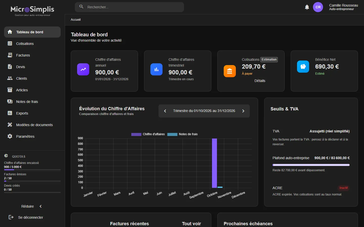This screenshot has height=227, width=364.
Task: Click the Paramètres gear icon
Action: click(10, 136)
